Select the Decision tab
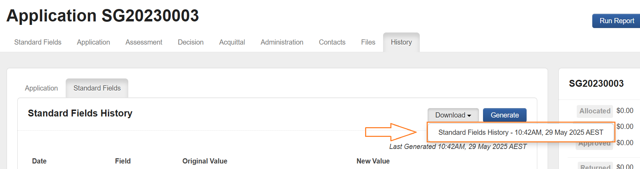 [191, 42]
